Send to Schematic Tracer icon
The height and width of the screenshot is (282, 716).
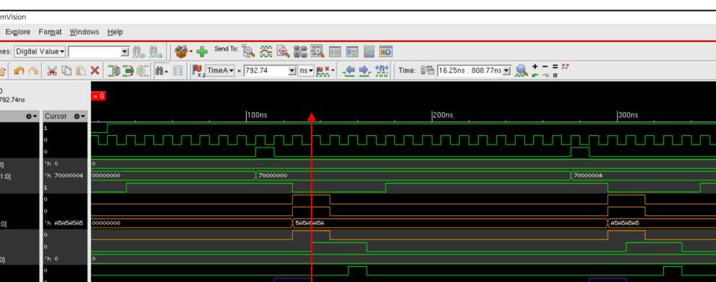[x=300, y=51]
